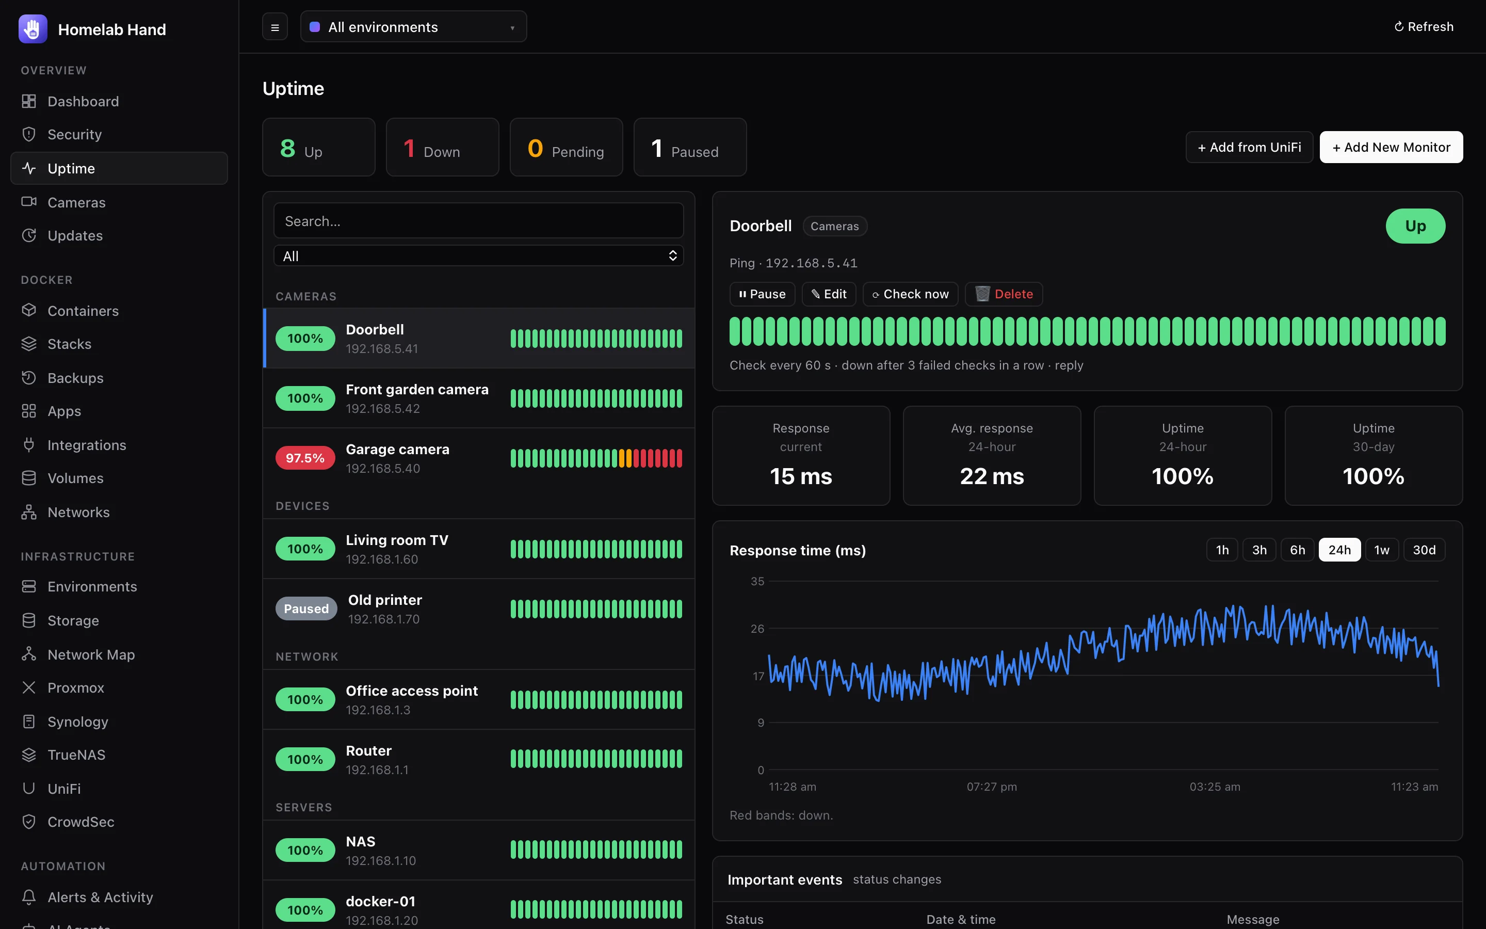Click Doorbell's large uptime heartbeat bar
The width and height of the screenshot is (1486, 929).
[1087, 331]
